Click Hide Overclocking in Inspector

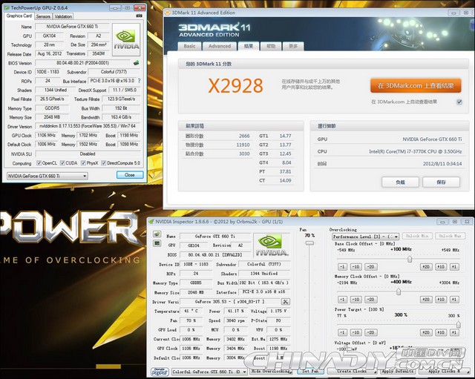tap(272, 371)
